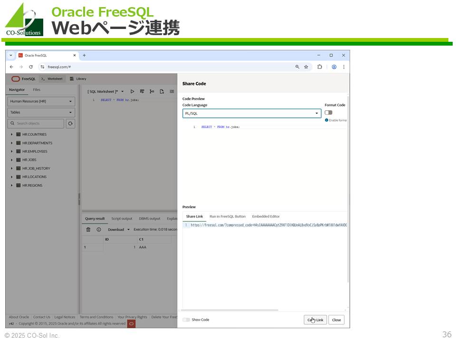Open the Human Resources (HR) schema dropdown
This screenshot has width=456, height=342.
tap(41, 101)
